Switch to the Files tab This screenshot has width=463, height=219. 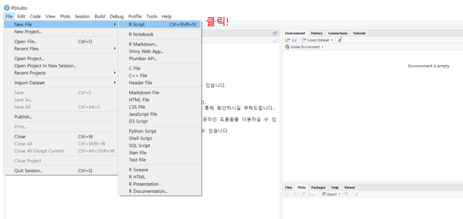pos(289,187)
